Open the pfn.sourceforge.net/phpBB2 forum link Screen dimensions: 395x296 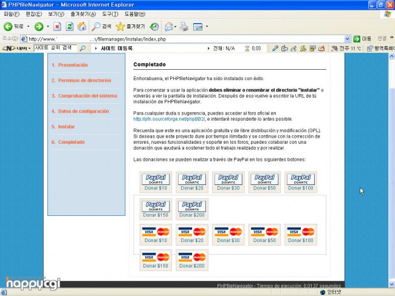click(170, 119)
